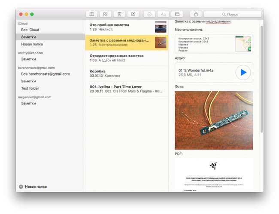Select Заметки under berehonsats@gmail.com
The image size is (279, 214).
(50, 81)
